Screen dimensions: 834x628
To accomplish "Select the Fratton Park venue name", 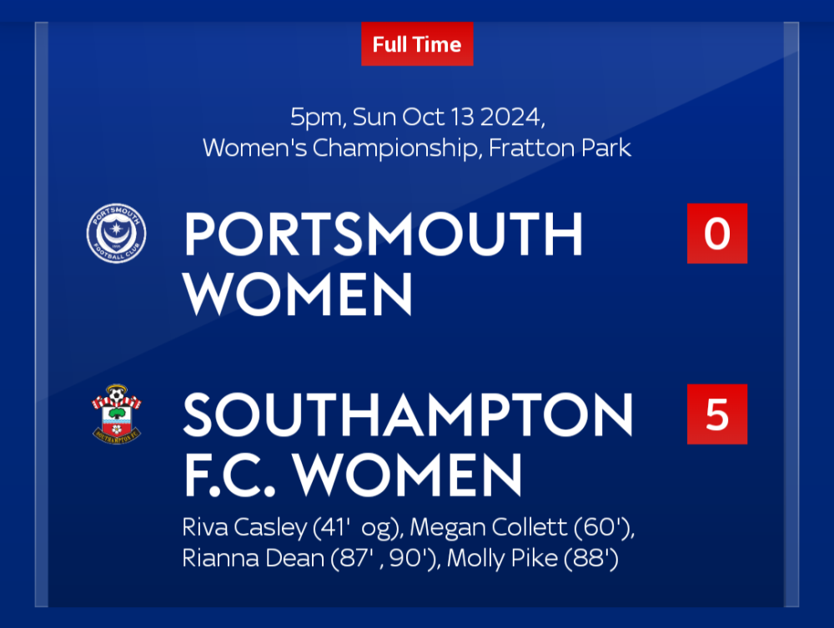I will [x=560, y=148].
